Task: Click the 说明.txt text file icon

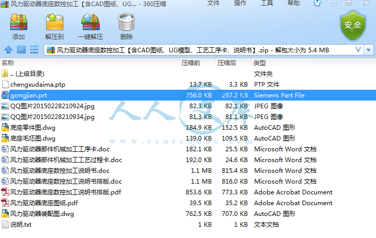Action: pos(5,224)
